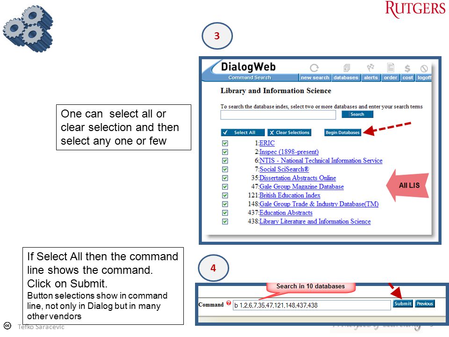449x337 pixels.
Task: Click the Command Search label
Action: click(x=249, y=78)
